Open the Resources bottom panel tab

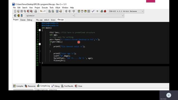pyautogui.click(x=30, y=86)
